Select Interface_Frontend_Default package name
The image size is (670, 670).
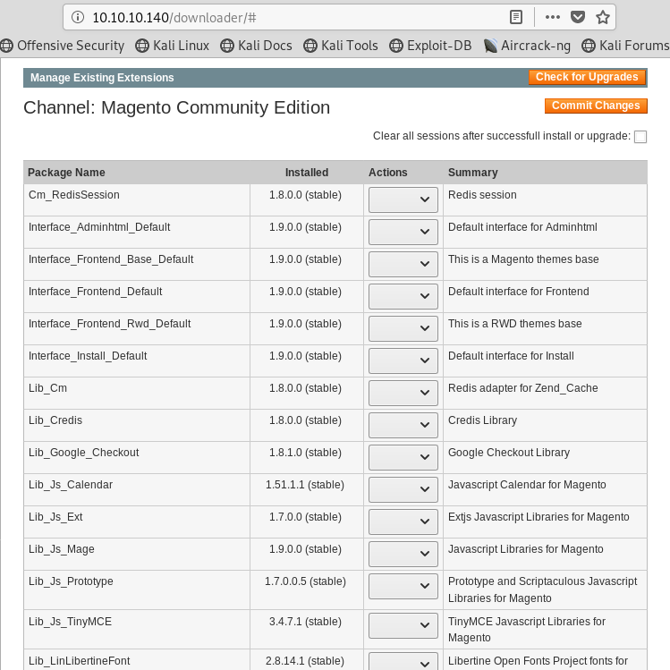click(x=96, y=292)
